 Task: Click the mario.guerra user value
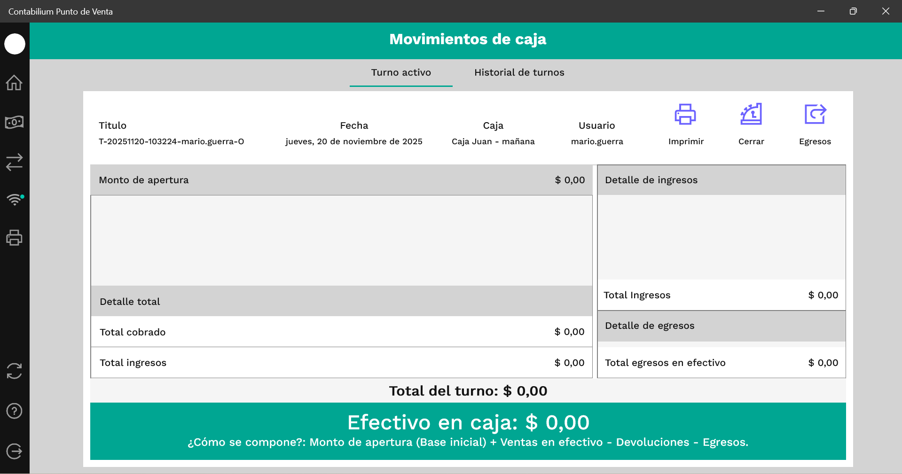click(597, 141)
